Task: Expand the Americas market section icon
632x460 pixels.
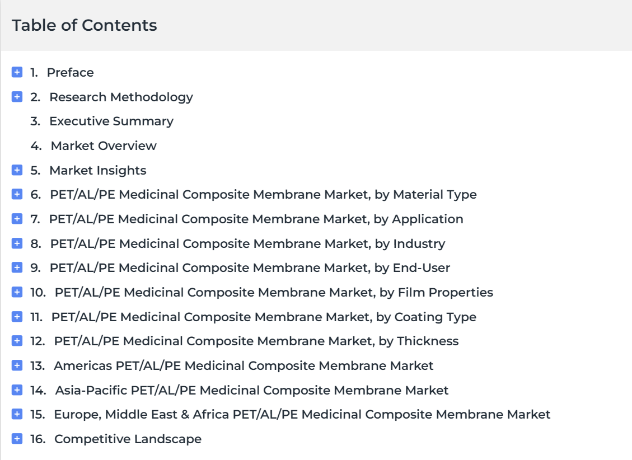Action: click(17, 365)
